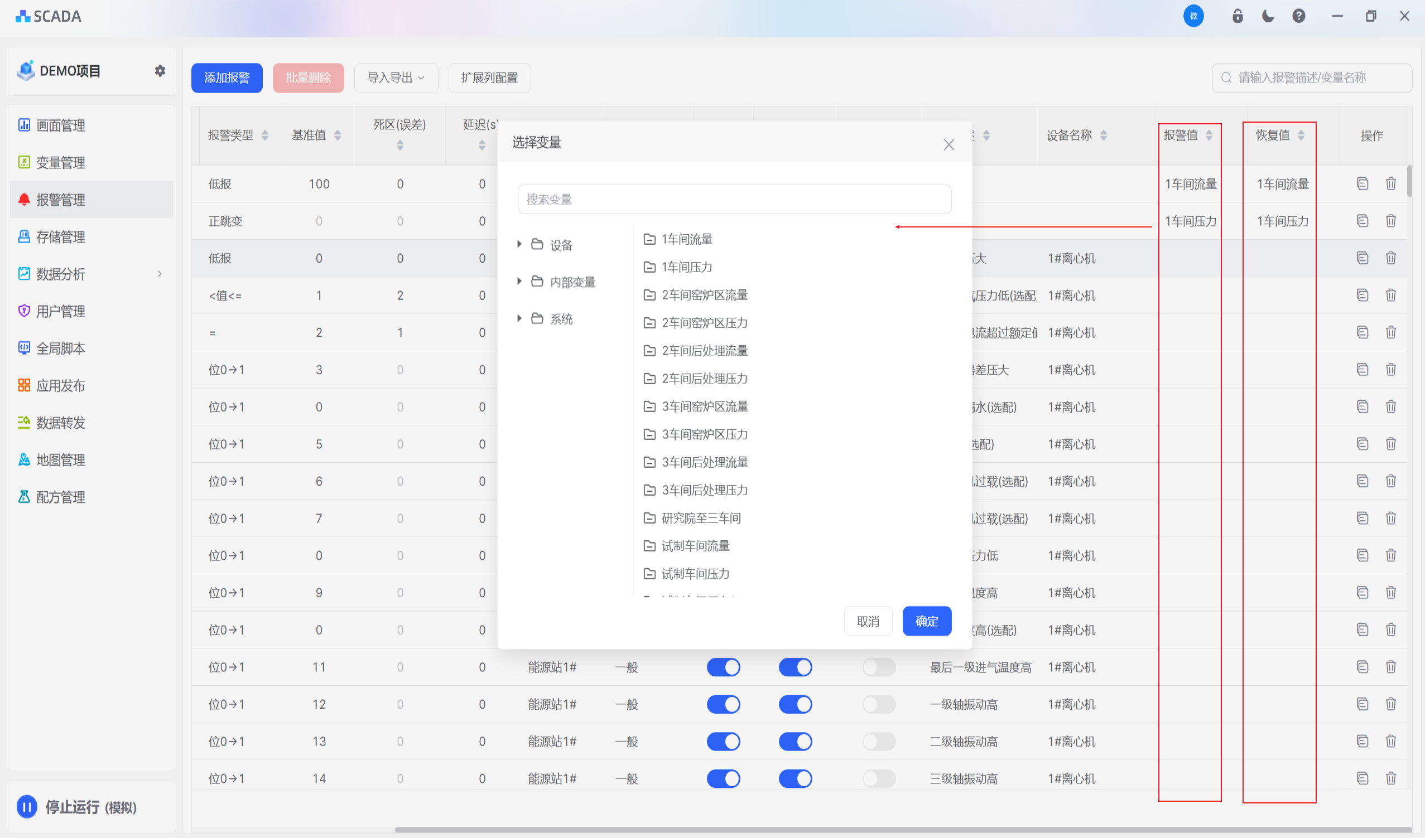
Task: Toggle first switch for 一级轴振动高 row
Action: click(x=723, y=704)
